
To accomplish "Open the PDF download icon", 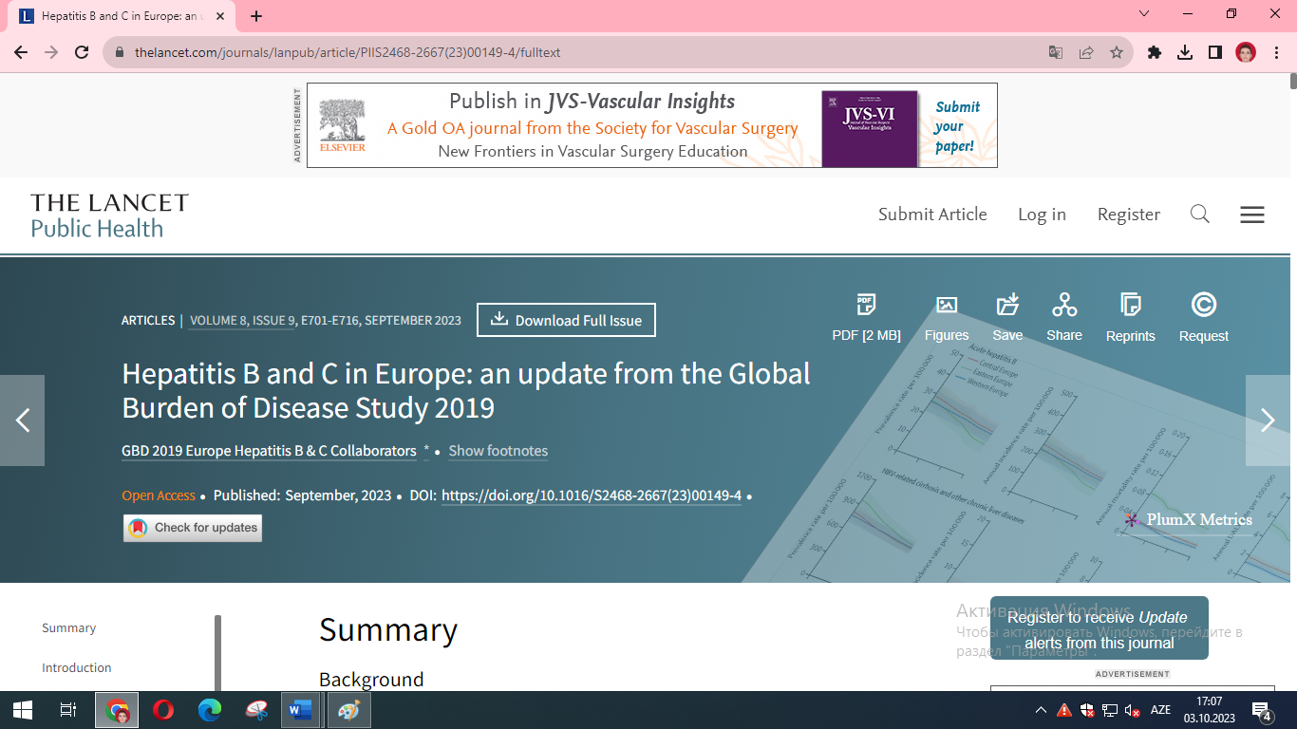I will coord(865,306).
